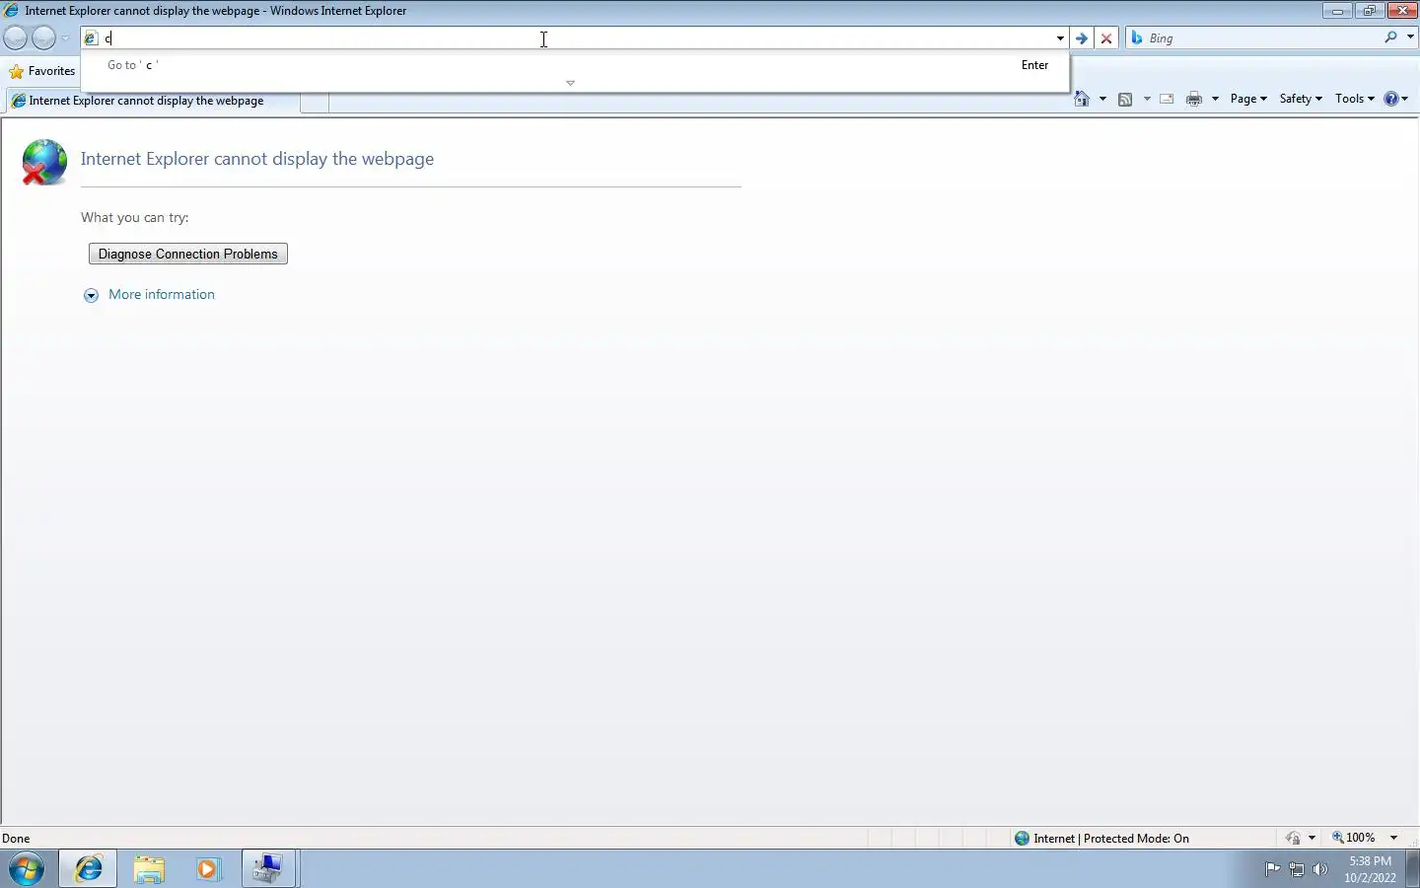
Task: Open the Tools menu
Action: pos(1355,99)
